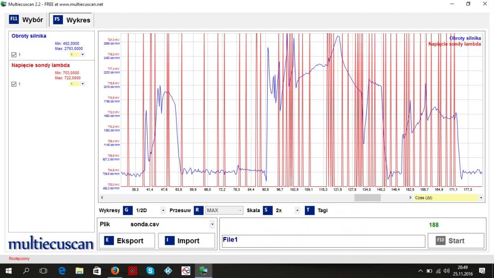Image resolution: width=494 pixels, height=278 pixels.
Task: Open the Plik sonda.csv file dropdown
Action: 212,225
